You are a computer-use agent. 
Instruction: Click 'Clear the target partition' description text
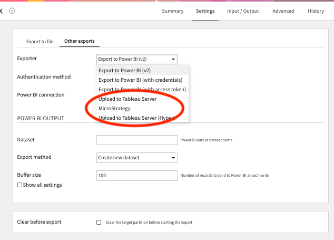point(149,222)
